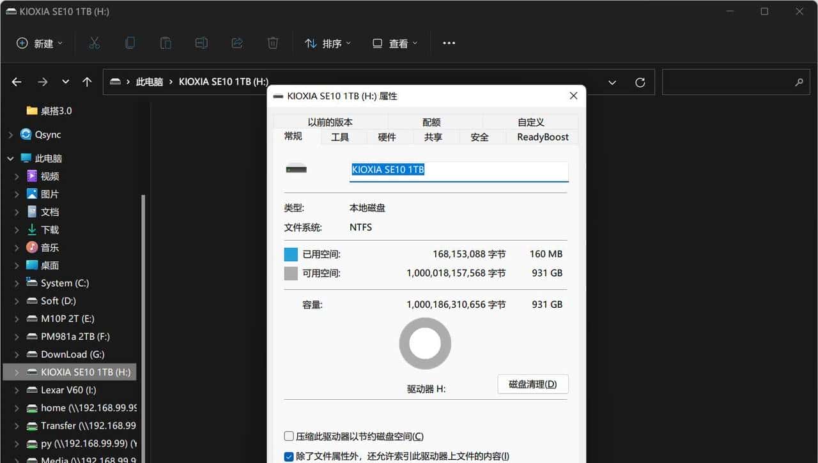Click the 磁盘清理(D) button
The width and height of the screenshot is (818, 463).
[x=532, y=384]
